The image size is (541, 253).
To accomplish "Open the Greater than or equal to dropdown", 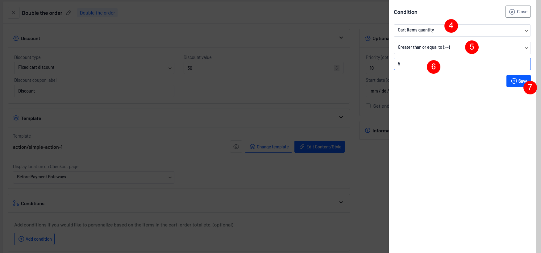I will coord(462,48).
